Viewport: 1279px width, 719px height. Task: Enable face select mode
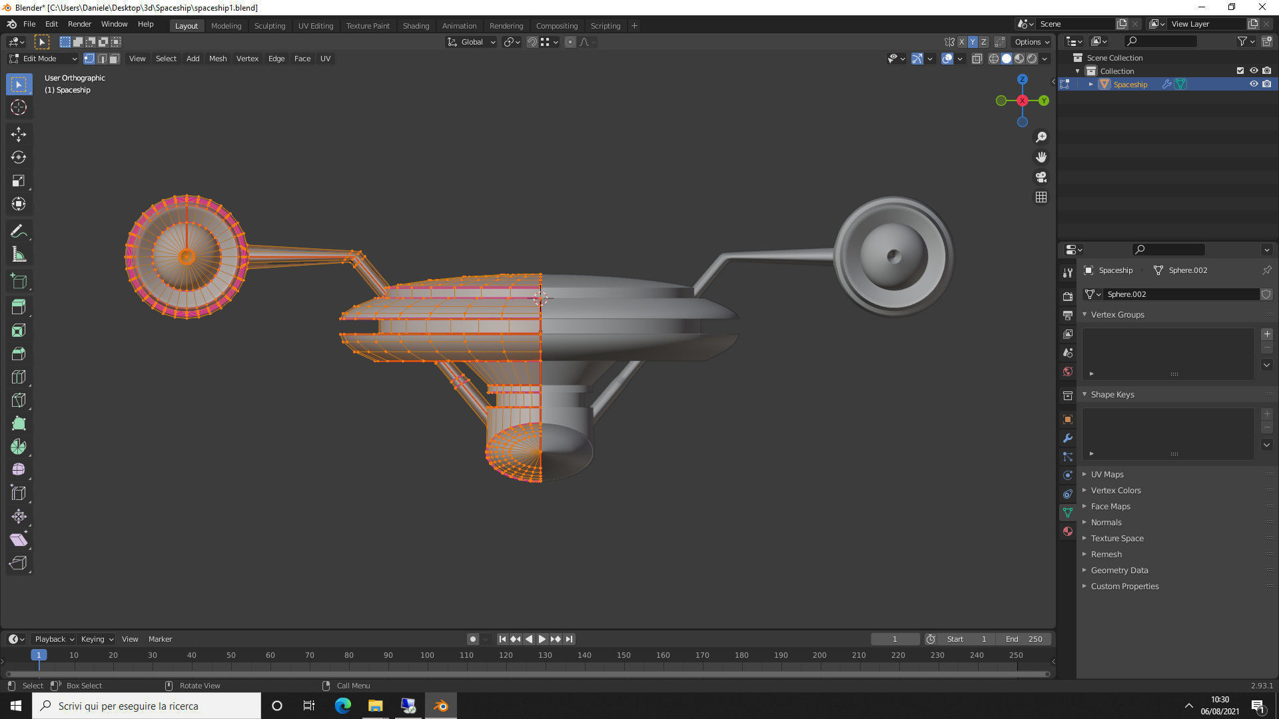[x=115, y=59]
